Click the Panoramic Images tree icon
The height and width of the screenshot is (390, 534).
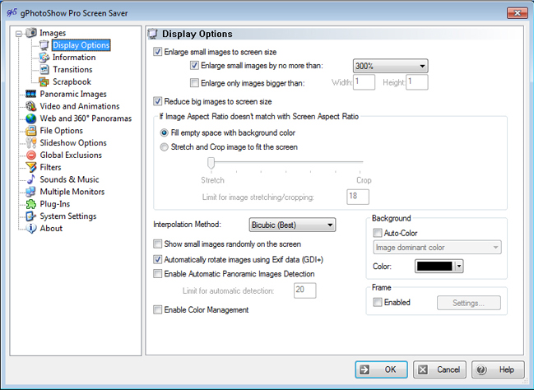point(31,95)
